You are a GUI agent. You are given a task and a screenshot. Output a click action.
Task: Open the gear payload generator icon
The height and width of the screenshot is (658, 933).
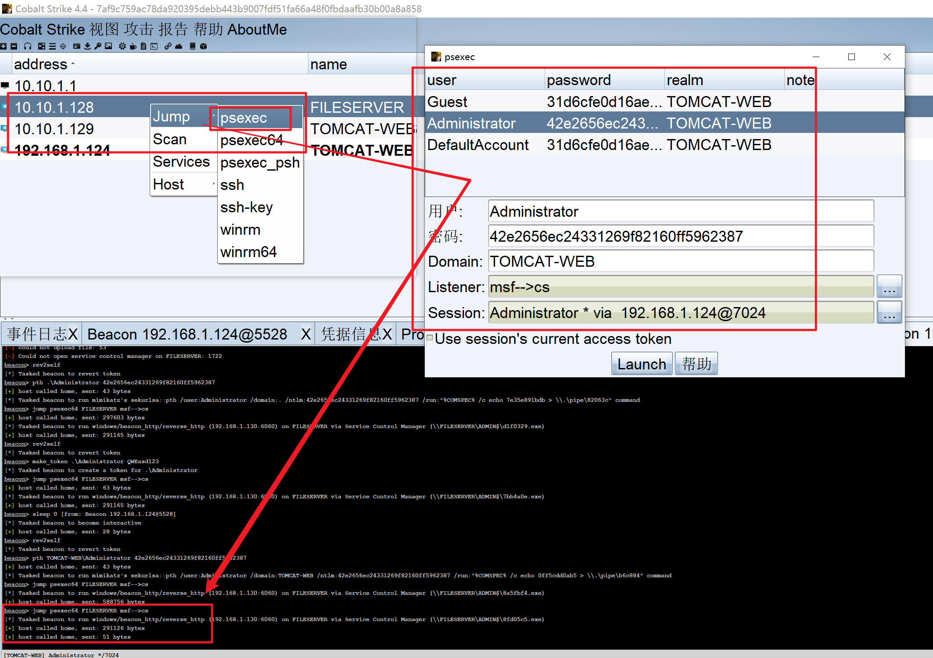point(122,46)
